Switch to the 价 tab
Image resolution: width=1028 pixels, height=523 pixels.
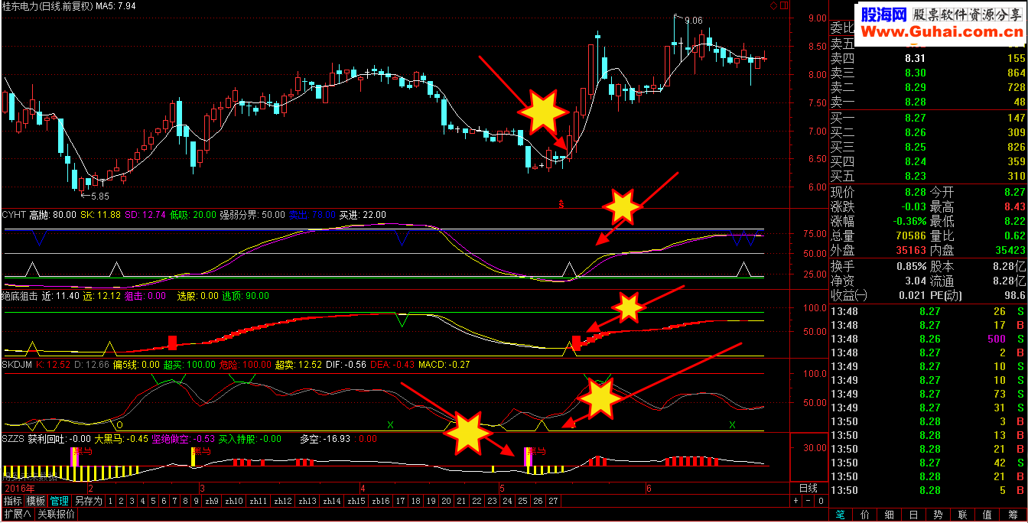[864, 515]
